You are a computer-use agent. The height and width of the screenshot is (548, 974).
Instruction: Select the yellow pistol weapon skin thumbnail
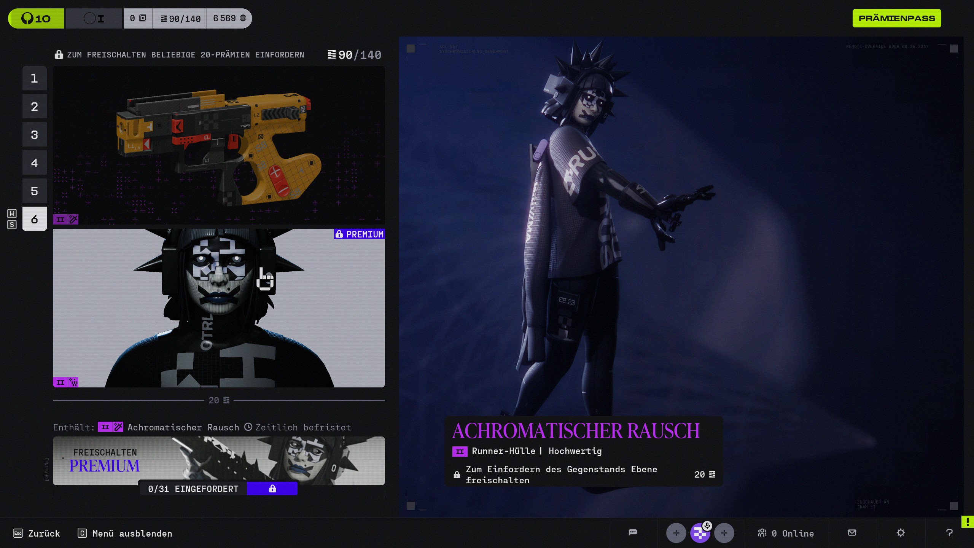coord(219,145)
